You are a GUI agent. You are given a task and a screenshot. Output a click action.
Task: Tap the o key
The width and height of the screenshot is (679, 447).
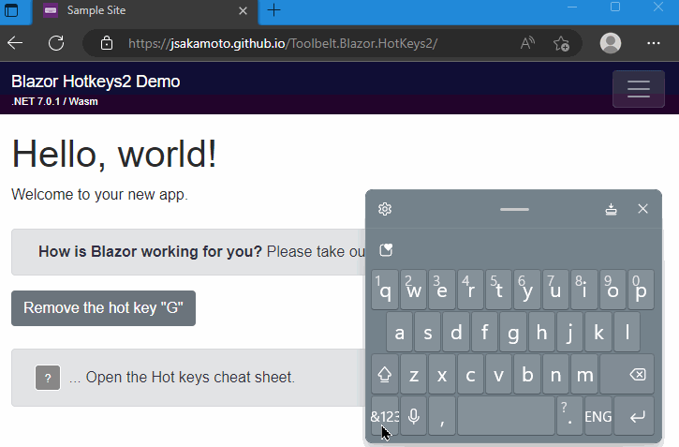click(613, 290)
